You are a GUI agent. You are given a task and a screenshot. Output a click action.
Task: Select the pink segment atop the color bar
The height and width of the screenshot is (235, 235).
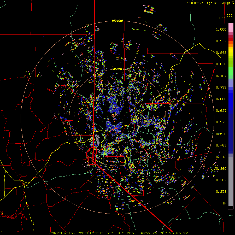[231, 28]
